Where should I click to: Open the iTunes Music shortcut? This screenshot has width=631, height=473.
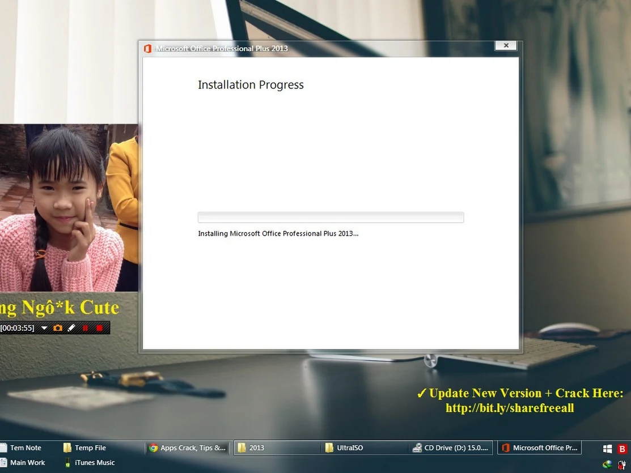pyautogui.click(x=90, y=463)
